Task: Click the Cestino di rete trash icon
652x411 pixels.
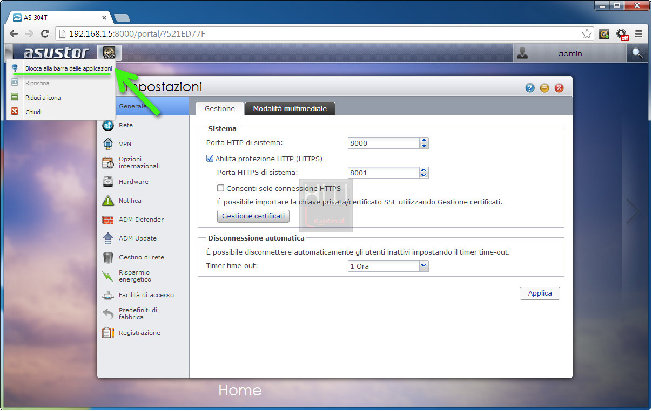Action: [x=108, y=257]
